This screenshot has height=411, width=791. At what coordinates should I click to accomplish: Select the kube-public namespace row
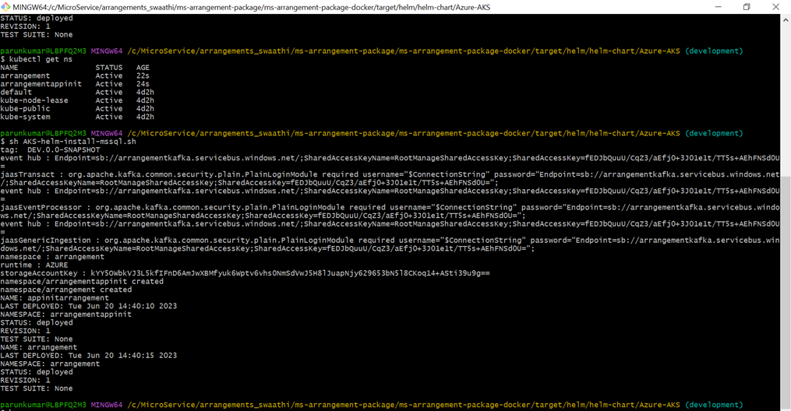click(x=77, y=109)
